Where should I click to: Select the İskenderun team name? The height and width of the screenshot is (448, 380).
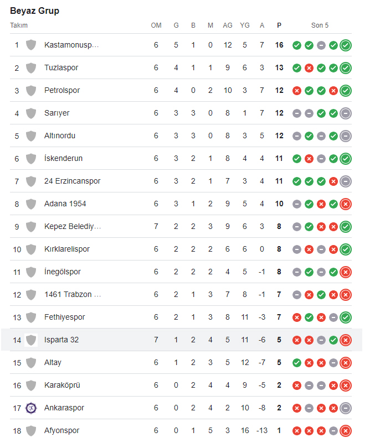63,158
